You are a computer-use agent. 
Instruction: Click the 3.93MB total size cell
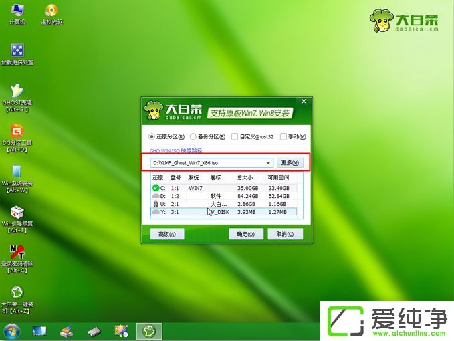(247, 212)
